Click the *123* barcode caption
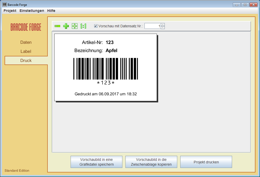 [x=106, y=83]
